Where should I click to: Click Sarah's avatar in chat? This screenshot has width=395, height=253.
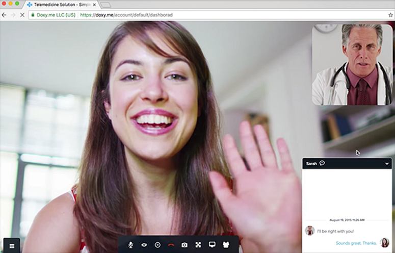(x=385, y=242)
